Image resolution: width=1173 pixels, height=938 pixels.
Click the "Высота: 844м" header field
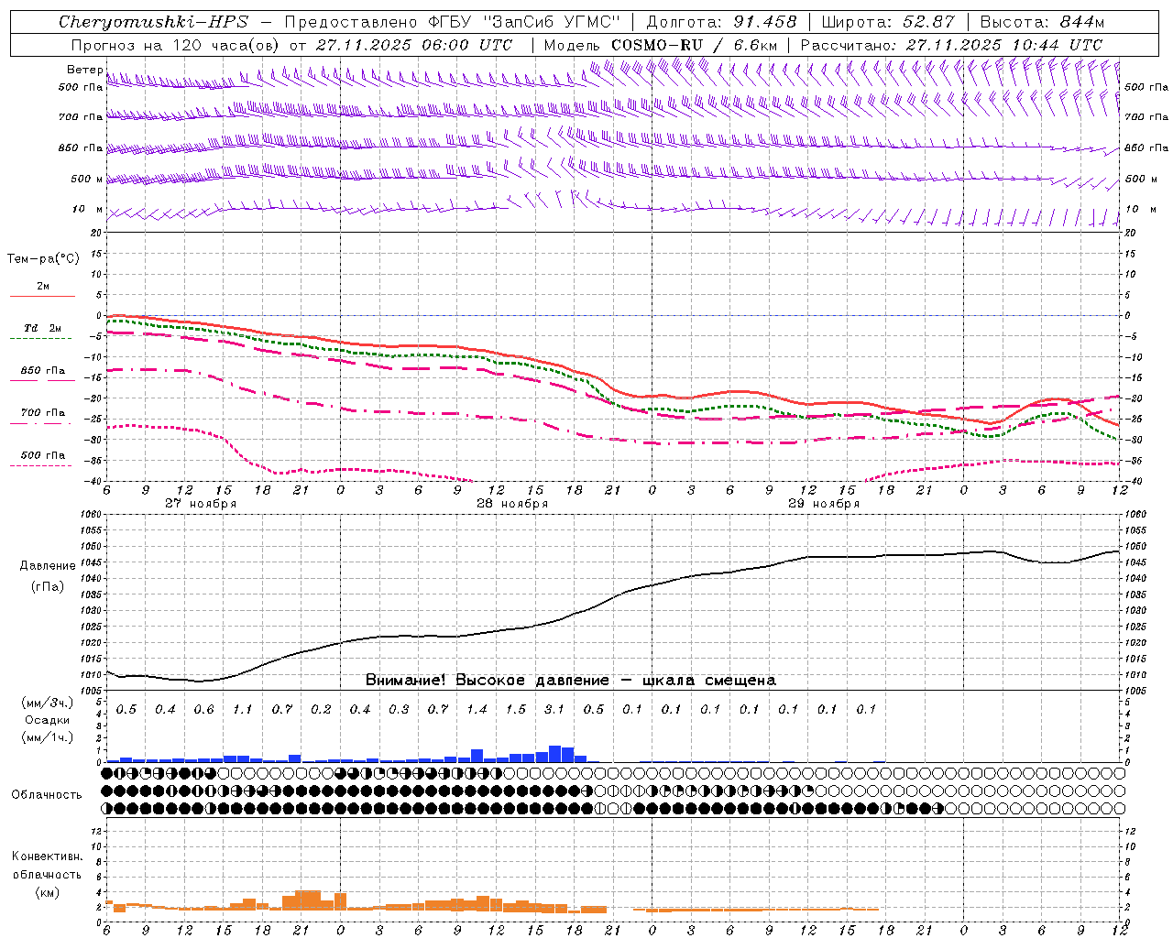pos(1042,22)
